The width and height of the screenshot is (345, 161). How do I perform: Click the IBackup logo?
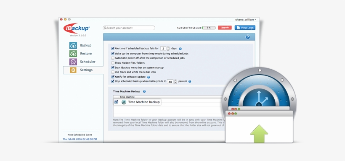point(77,28)
